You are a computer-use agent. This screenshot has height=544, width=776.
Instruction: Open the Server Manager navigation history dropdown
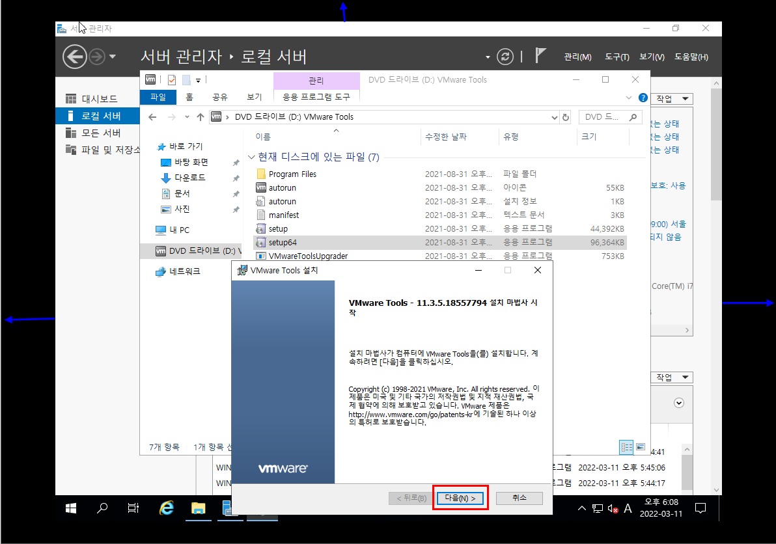point(113,57)
